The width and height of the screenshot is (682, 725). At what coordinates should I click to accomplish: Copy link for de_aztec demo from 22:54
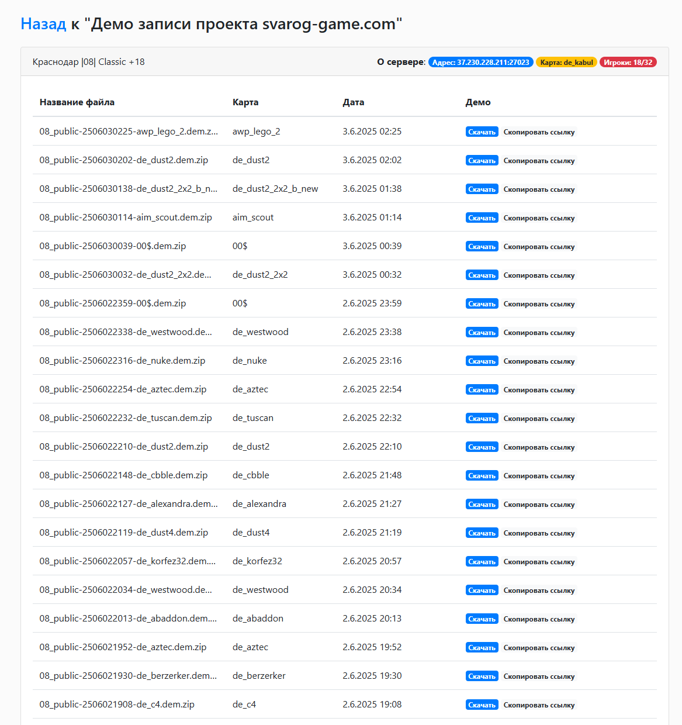coord(539,389)
